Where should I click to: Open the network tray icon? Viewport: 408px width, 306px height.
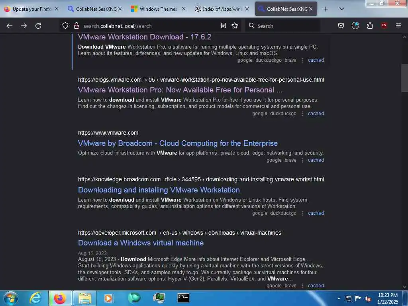point(348,298)
